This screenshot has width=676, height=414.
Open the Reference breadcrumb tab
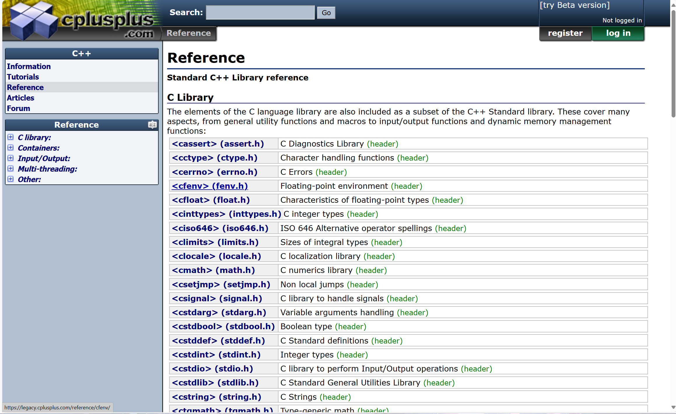point(188,33)
